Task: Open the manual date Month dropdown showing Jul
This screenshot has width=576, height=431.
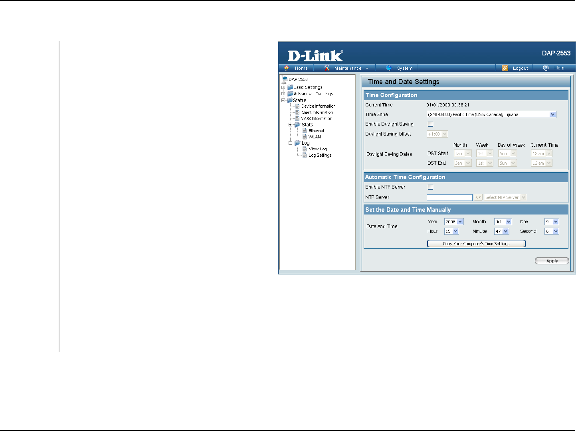Action: tap(503, 222)
